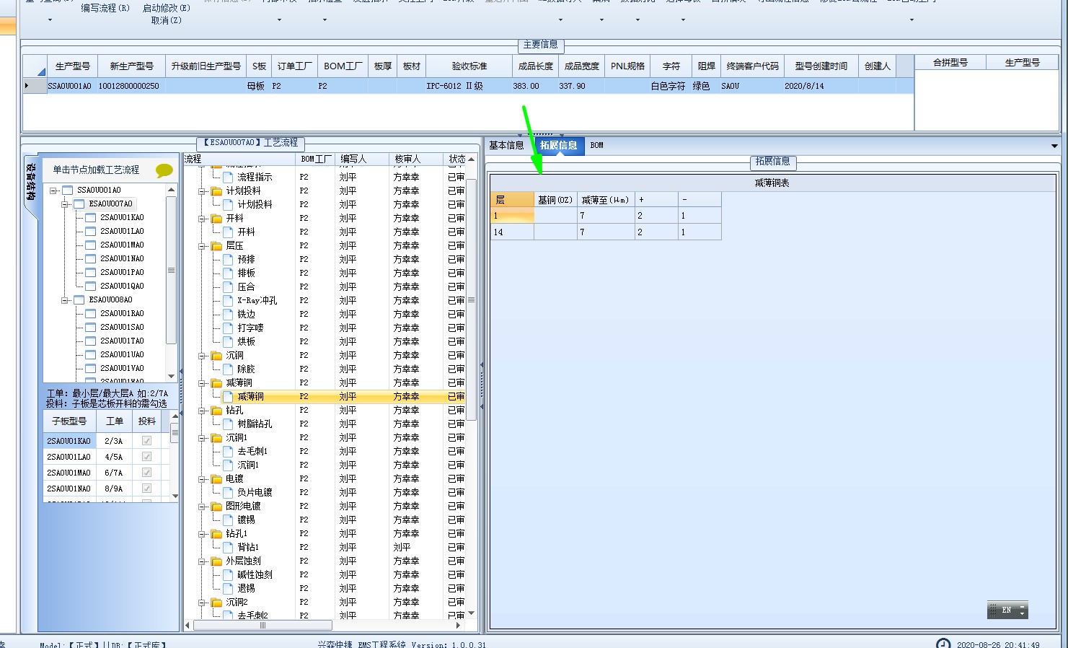Screen dimensions: 1068x648
Task: Collapse the 减薄铜 process folder
Action: (203, 383)
